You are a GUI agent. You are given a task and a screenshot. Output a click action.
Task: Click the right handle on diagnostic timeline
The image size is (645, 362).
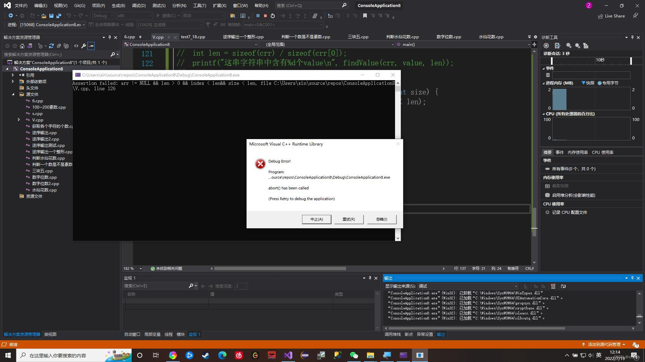tap(631, 61)
